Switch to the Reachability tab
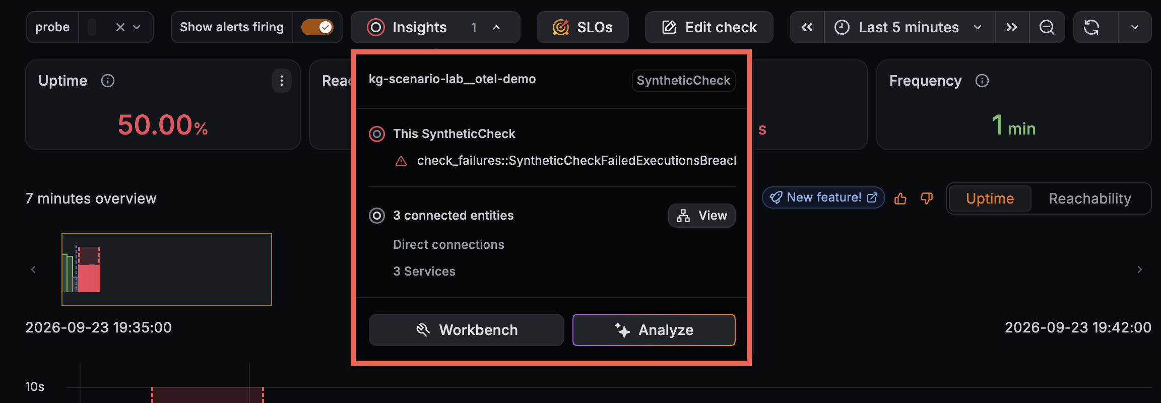 coord(1090,198)
